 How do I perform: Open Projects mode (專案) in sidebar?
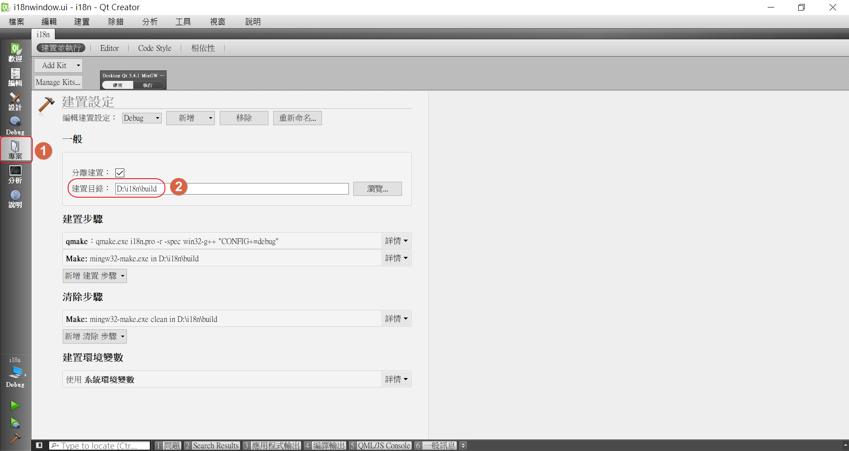point(15,150)
